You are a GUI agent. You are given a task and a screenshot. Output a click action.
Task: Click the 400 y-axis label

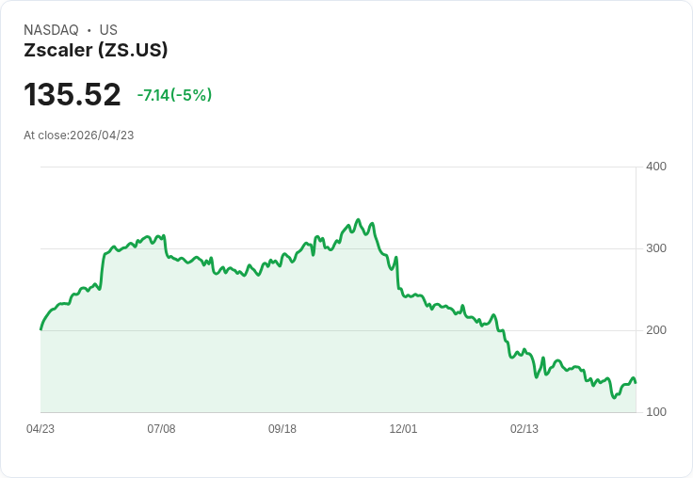656,167
